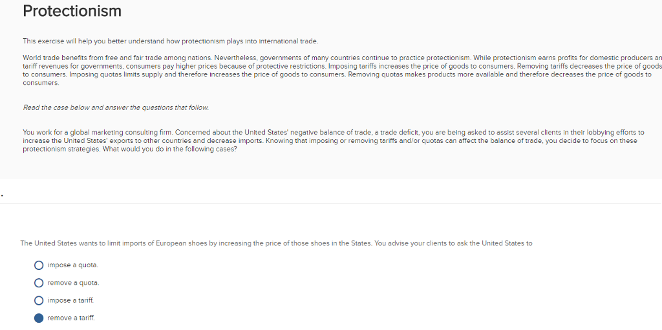Select the 'impose a quota' radio button

pos(39,265)
